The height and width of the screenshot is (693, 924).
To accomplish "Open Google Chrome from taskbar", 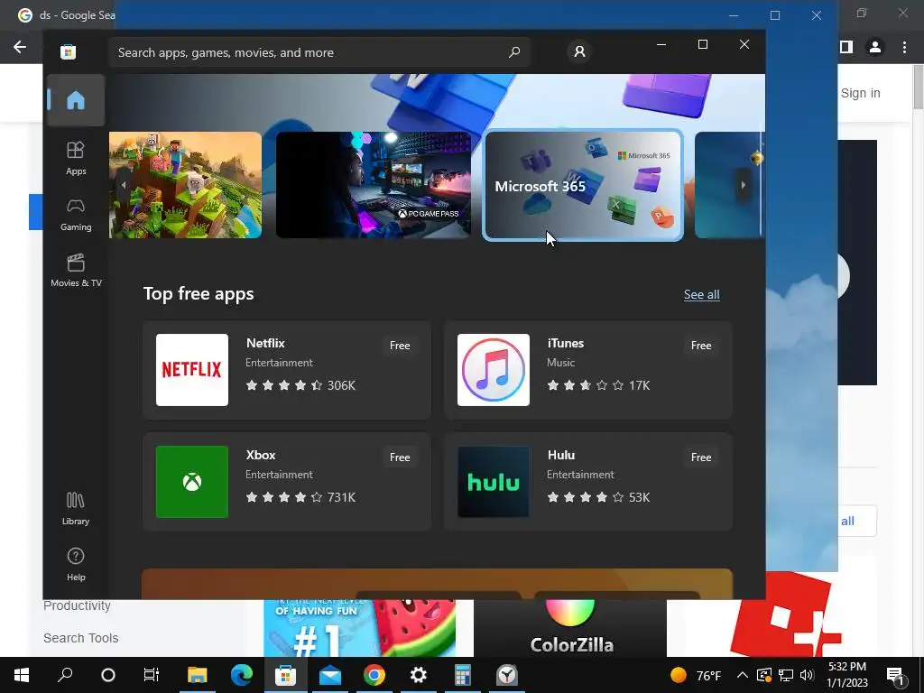I will click(x=374, y=675).
